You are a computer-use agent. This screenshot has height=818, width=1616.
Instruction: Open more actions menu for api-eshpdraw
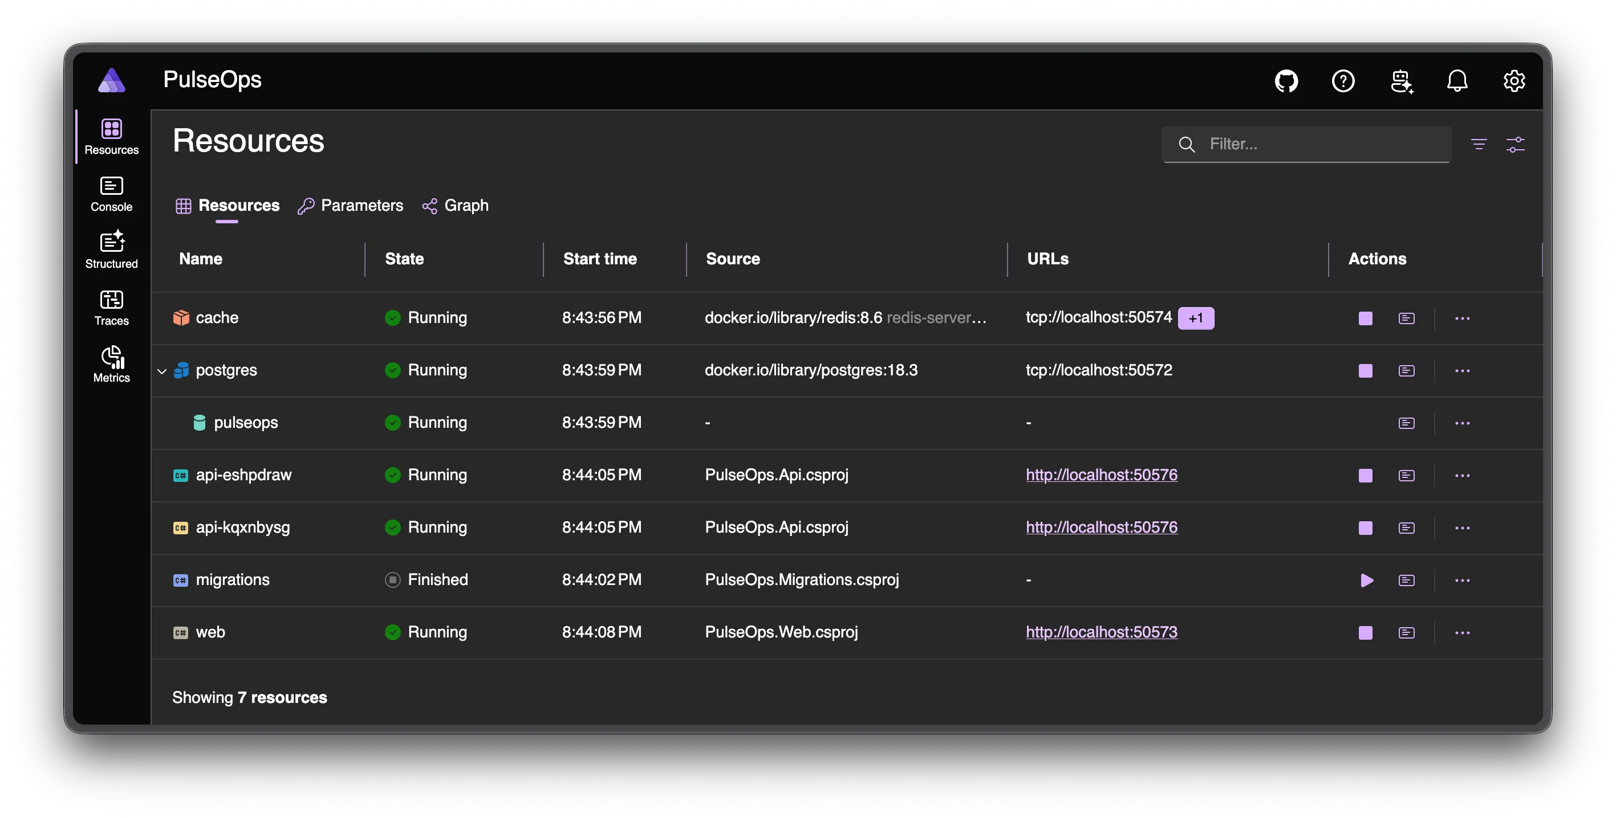(x=1462, y=475)
